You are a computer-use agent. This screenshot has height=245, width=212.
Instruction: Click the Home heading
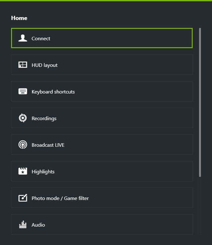click(19, 18)
